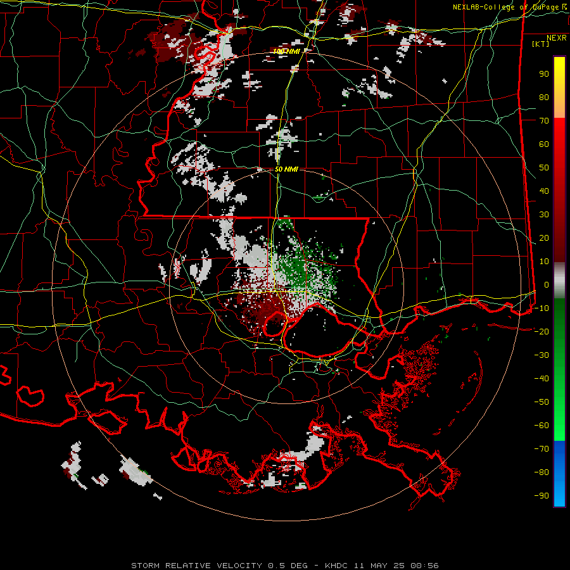
Task: Click the STORM RELATIVE VELOCITY caption text
Action: [x=196, y=566]
